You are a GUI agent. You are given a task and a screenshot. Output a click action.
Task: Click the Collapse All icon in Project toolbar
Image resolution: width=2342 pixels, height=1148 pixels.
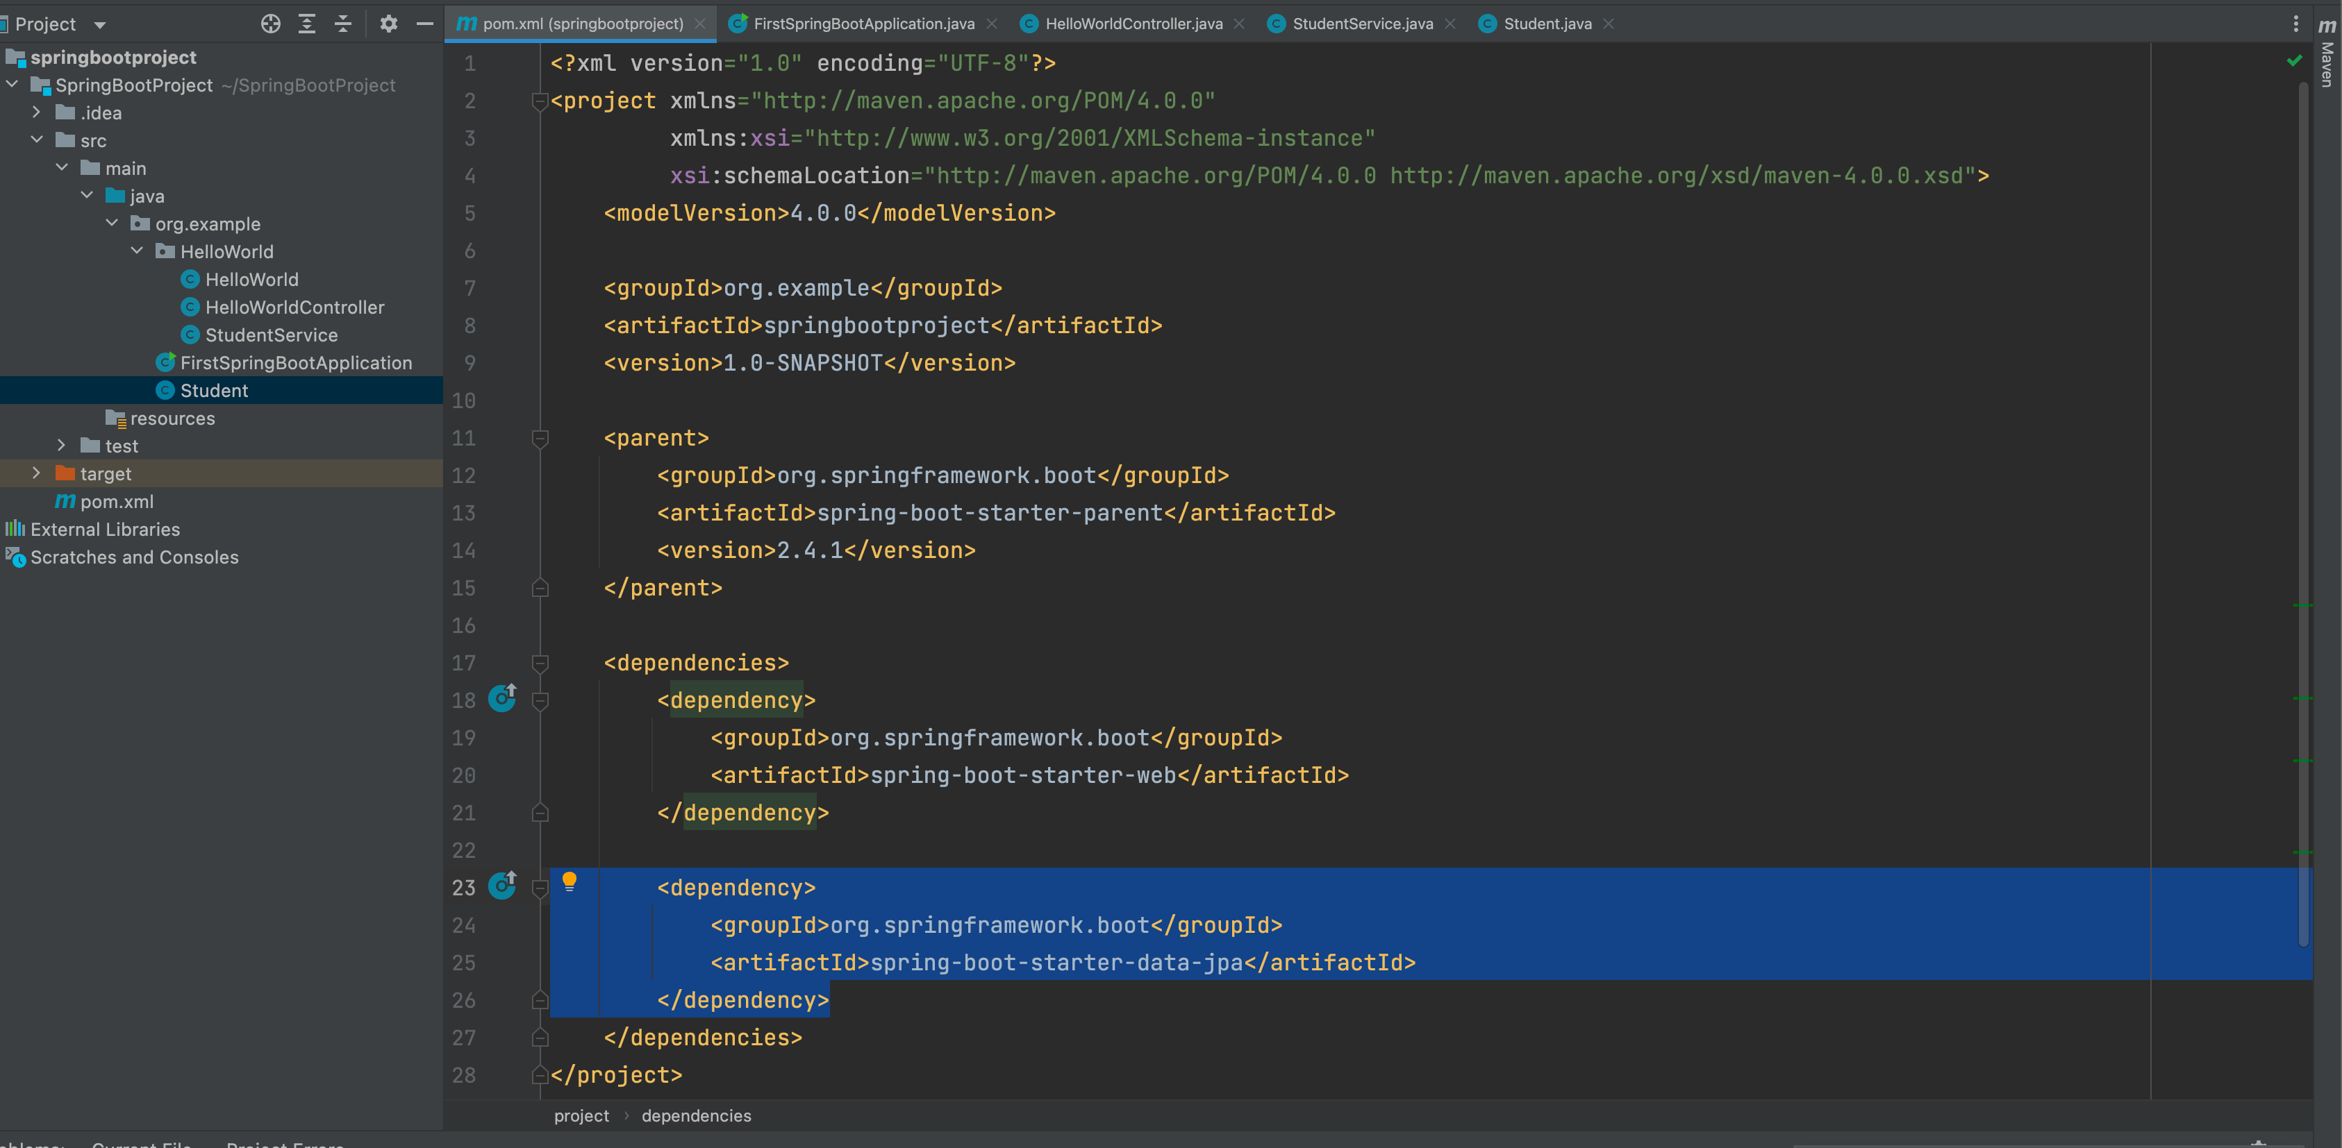(x=342, y=24)
